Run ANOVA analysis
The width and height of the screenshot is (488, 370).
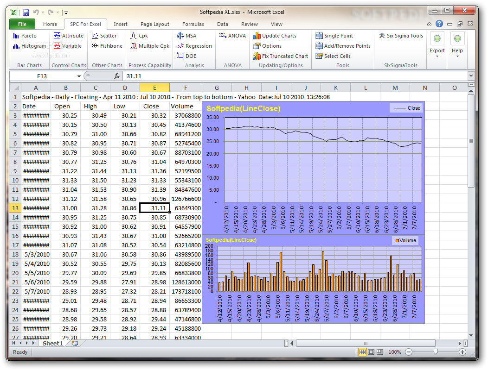(x=232, y=36)
